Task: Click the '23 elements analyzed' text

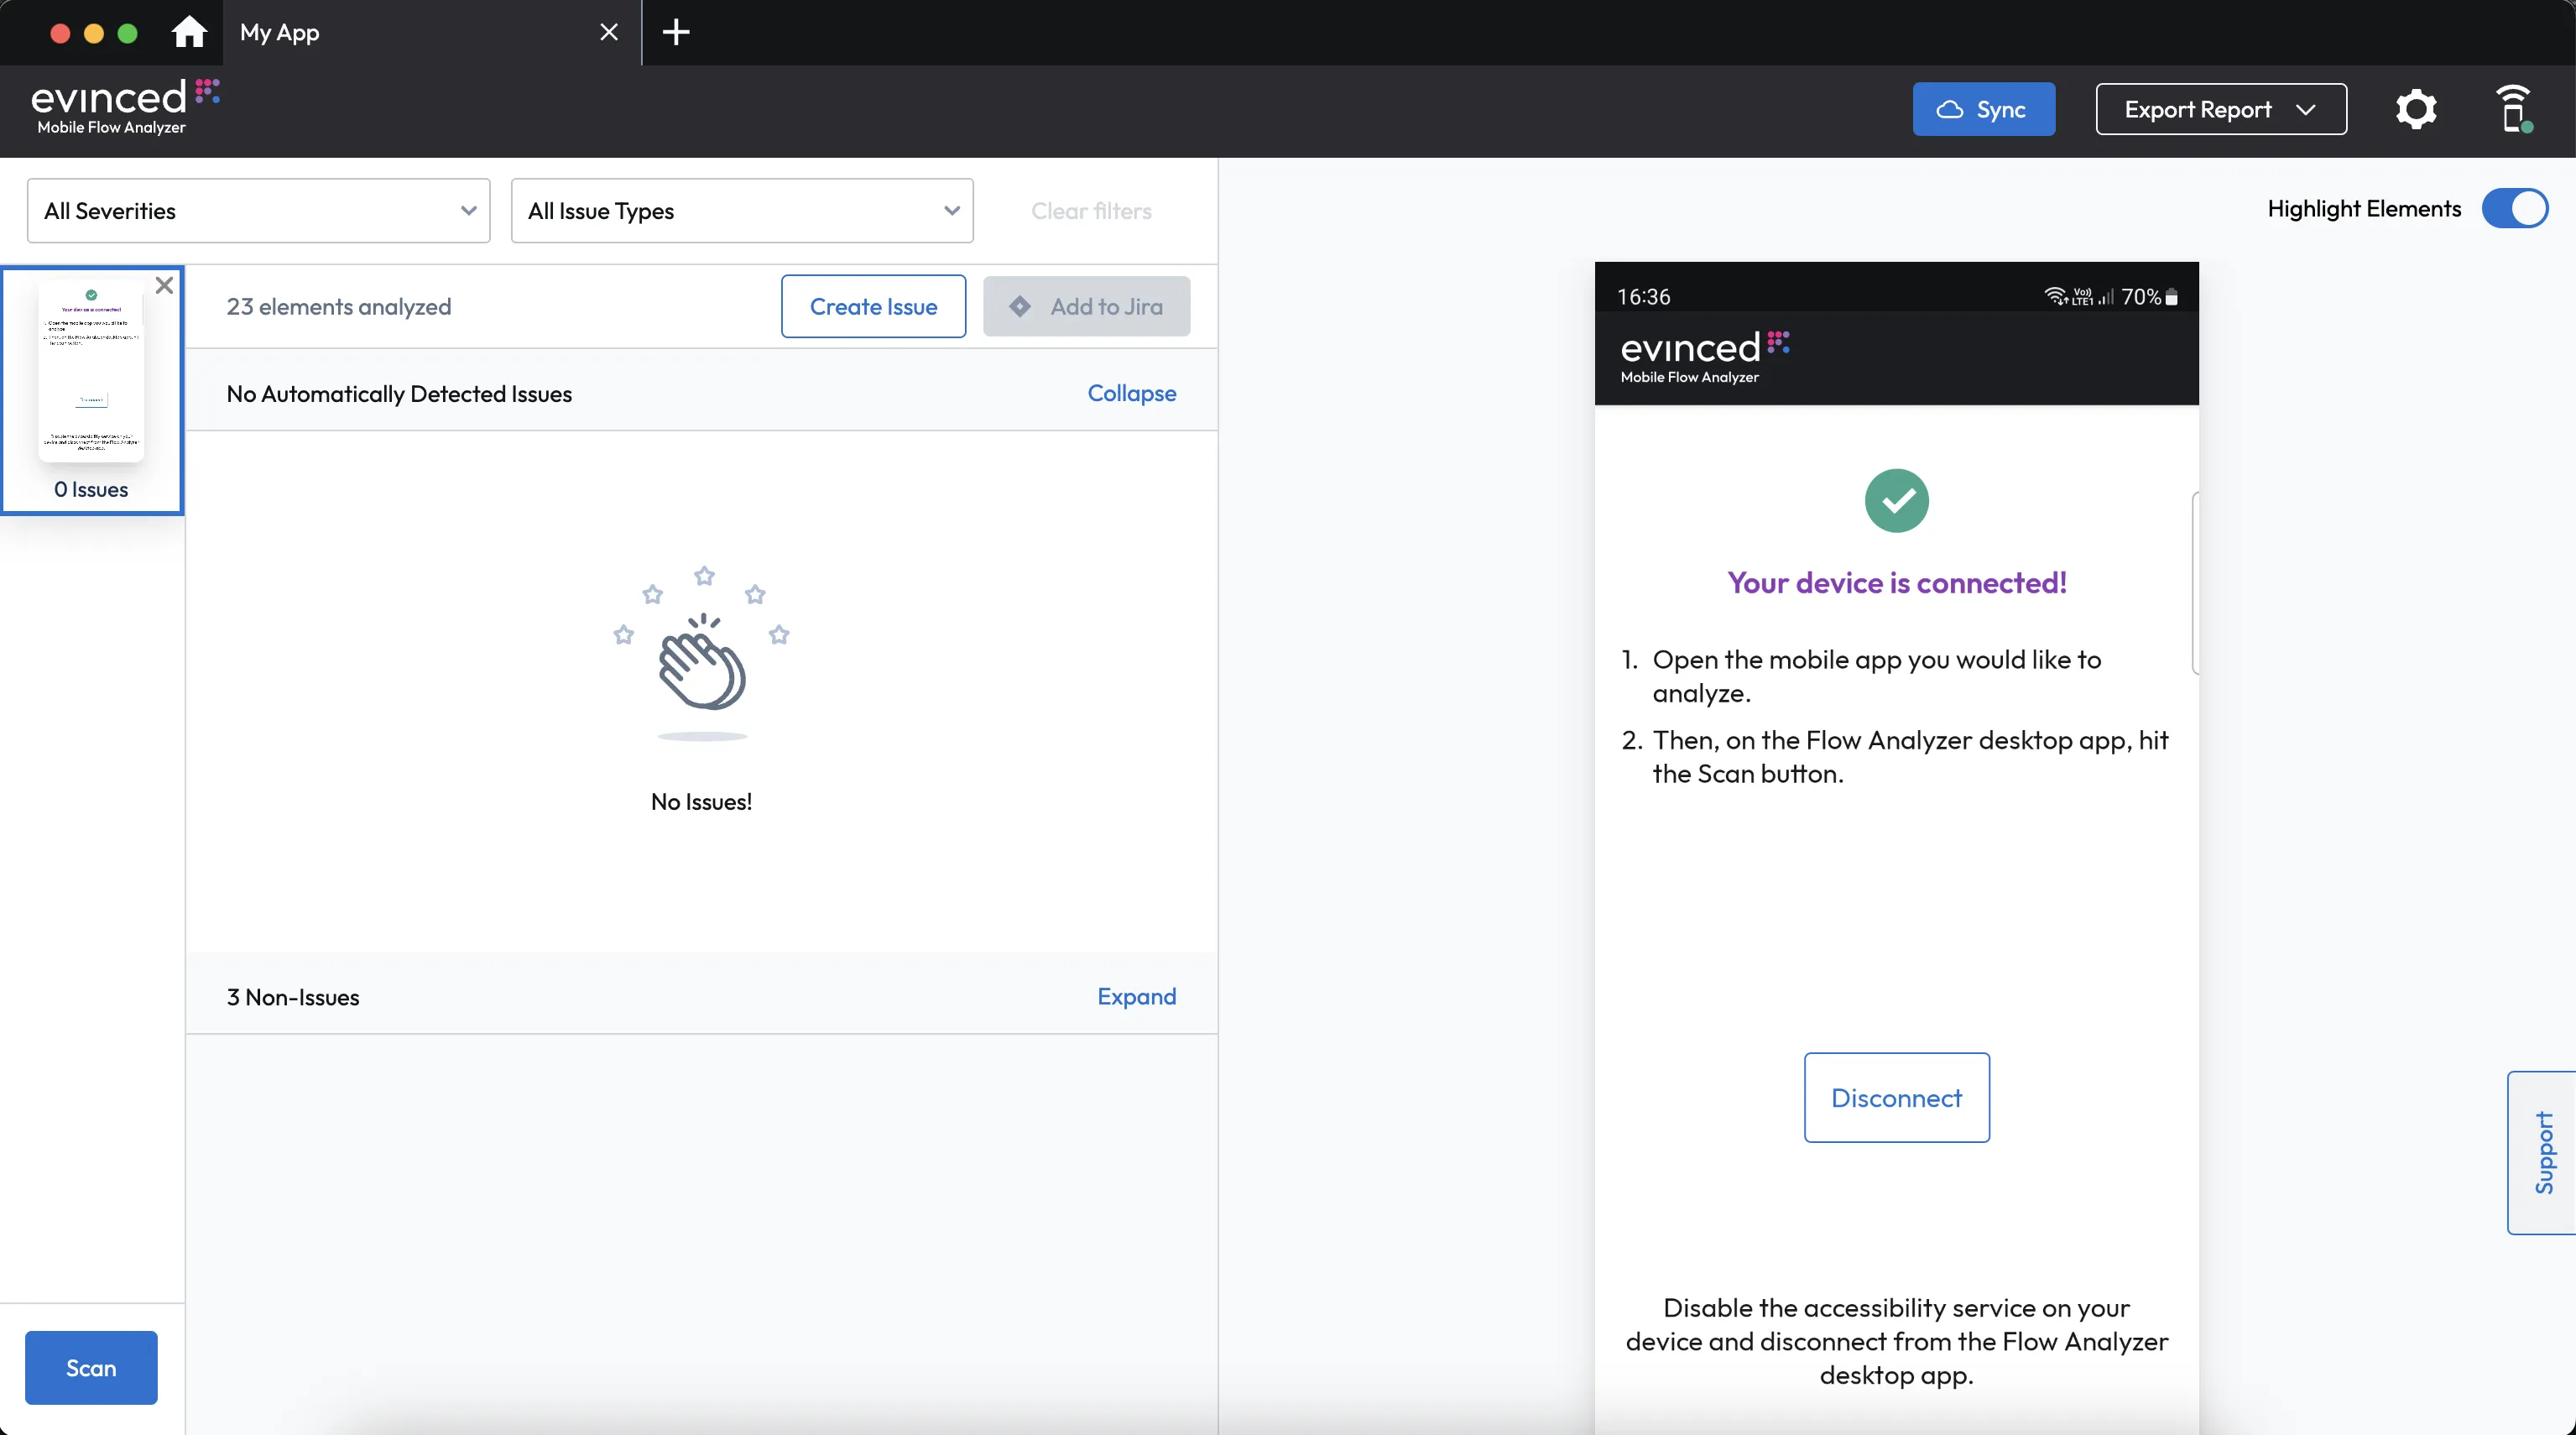Action: coord(338,307)
